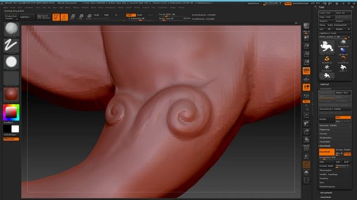The image size is (357, 200).
Task: Click the Make PolyMesh3D button
Action: coord(337,25)
